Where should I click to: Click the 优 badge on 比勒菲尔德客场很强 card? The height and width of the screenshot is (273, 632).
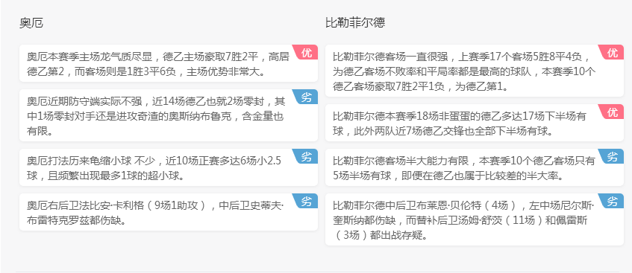(x=613, y=52)
